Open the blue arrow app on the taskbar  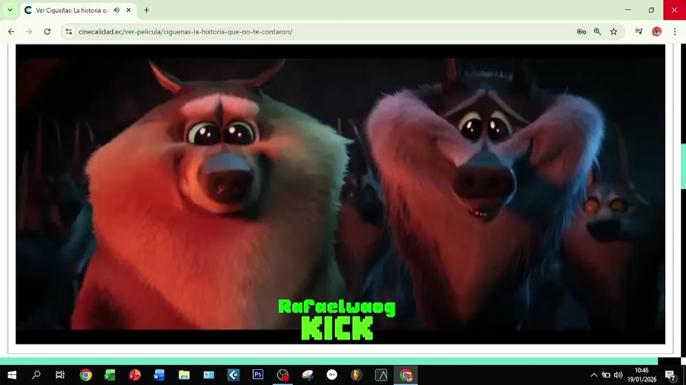click(233, 375)
